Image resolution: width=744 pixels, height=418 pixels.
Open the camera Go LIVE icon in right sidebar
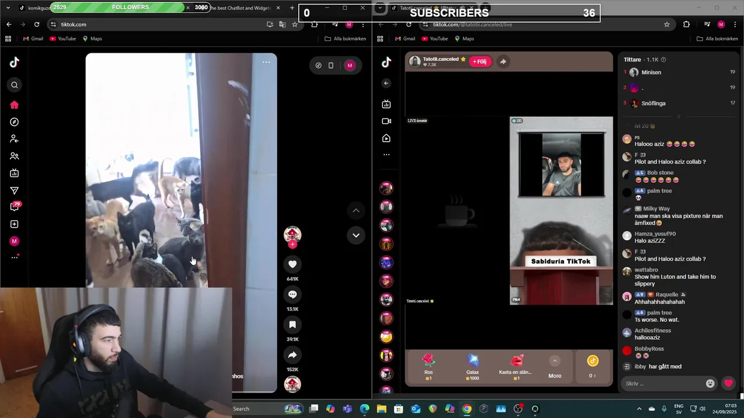click(x=387, y=121)
